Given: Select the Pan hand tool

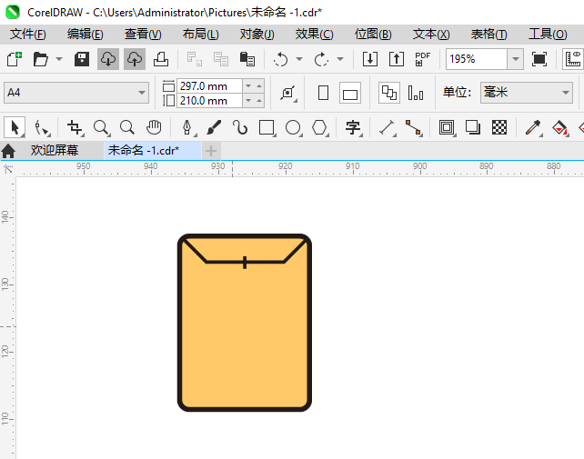Looking at the screenshot, I should [x=155, y=127].
